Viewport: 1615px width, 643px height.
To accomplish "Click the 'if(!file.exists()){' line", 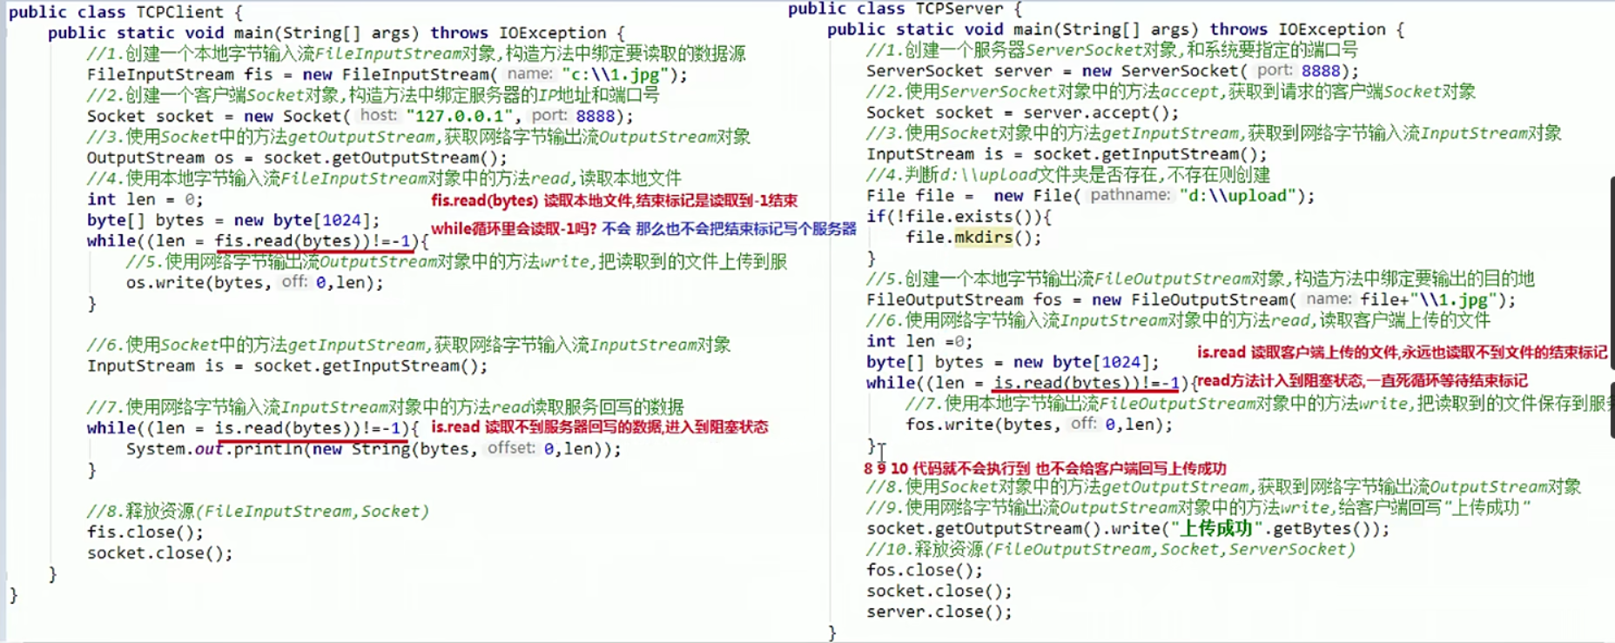I will click(x=959, y=218).
